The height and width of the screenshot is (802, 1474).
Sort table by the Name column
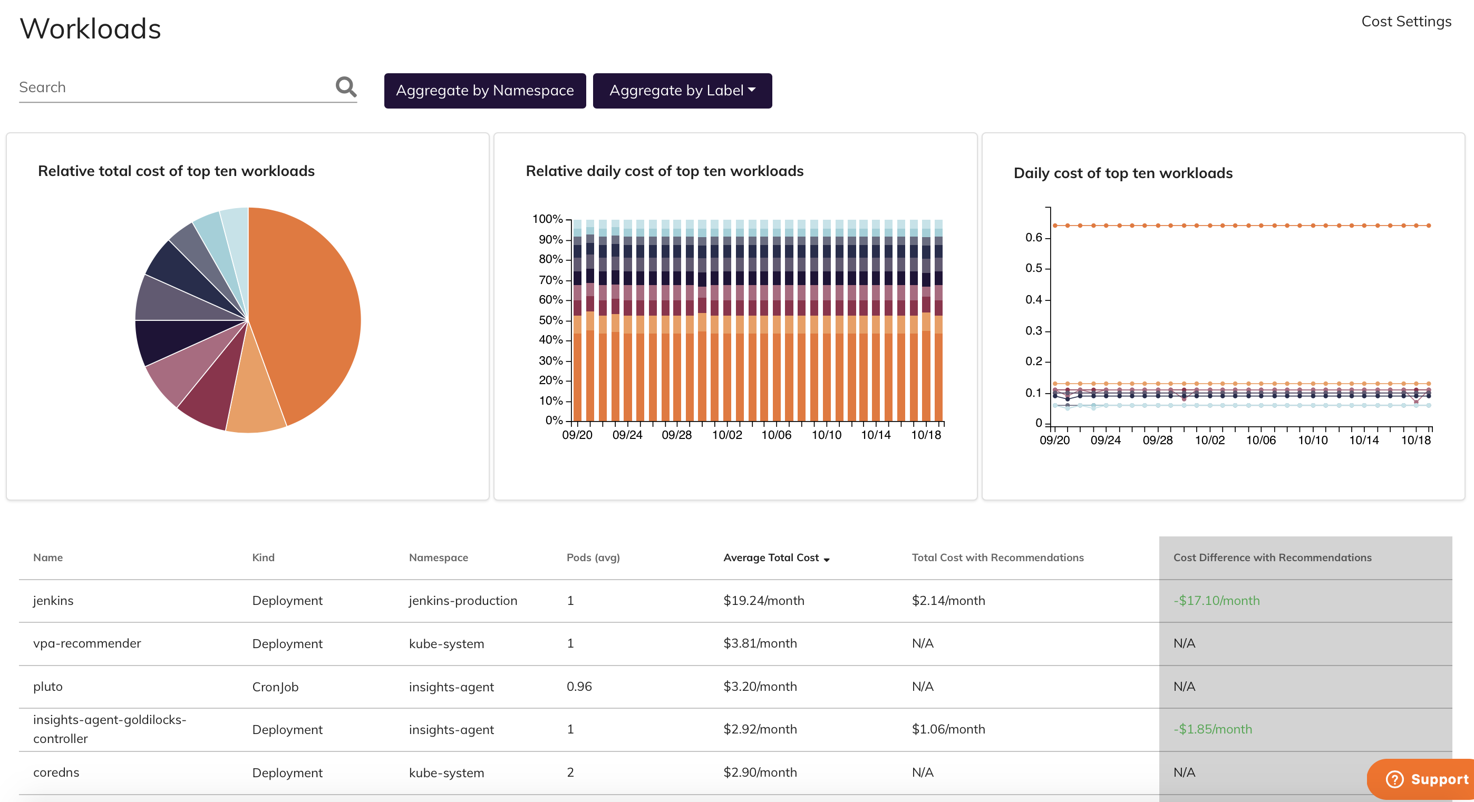(x=47, y=557)
